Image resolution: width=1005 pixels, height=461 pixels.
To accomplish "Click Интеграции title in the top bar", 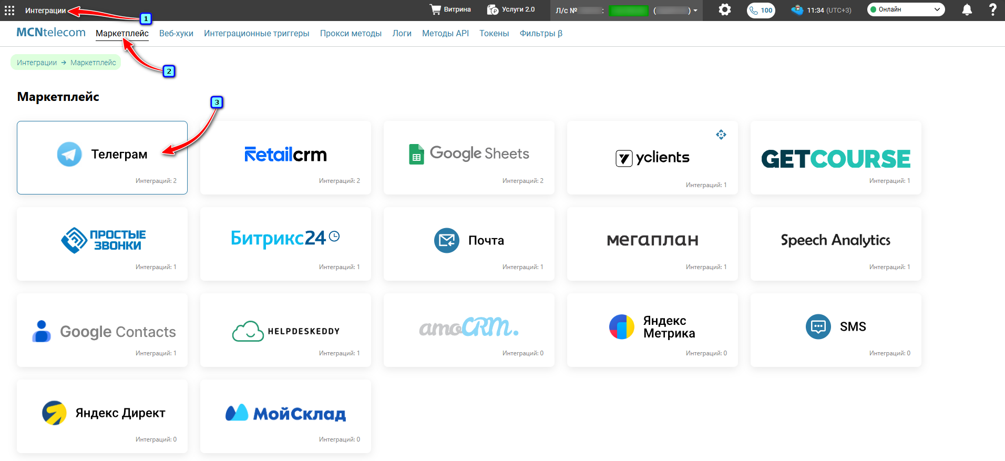I will tap(46, 11).
